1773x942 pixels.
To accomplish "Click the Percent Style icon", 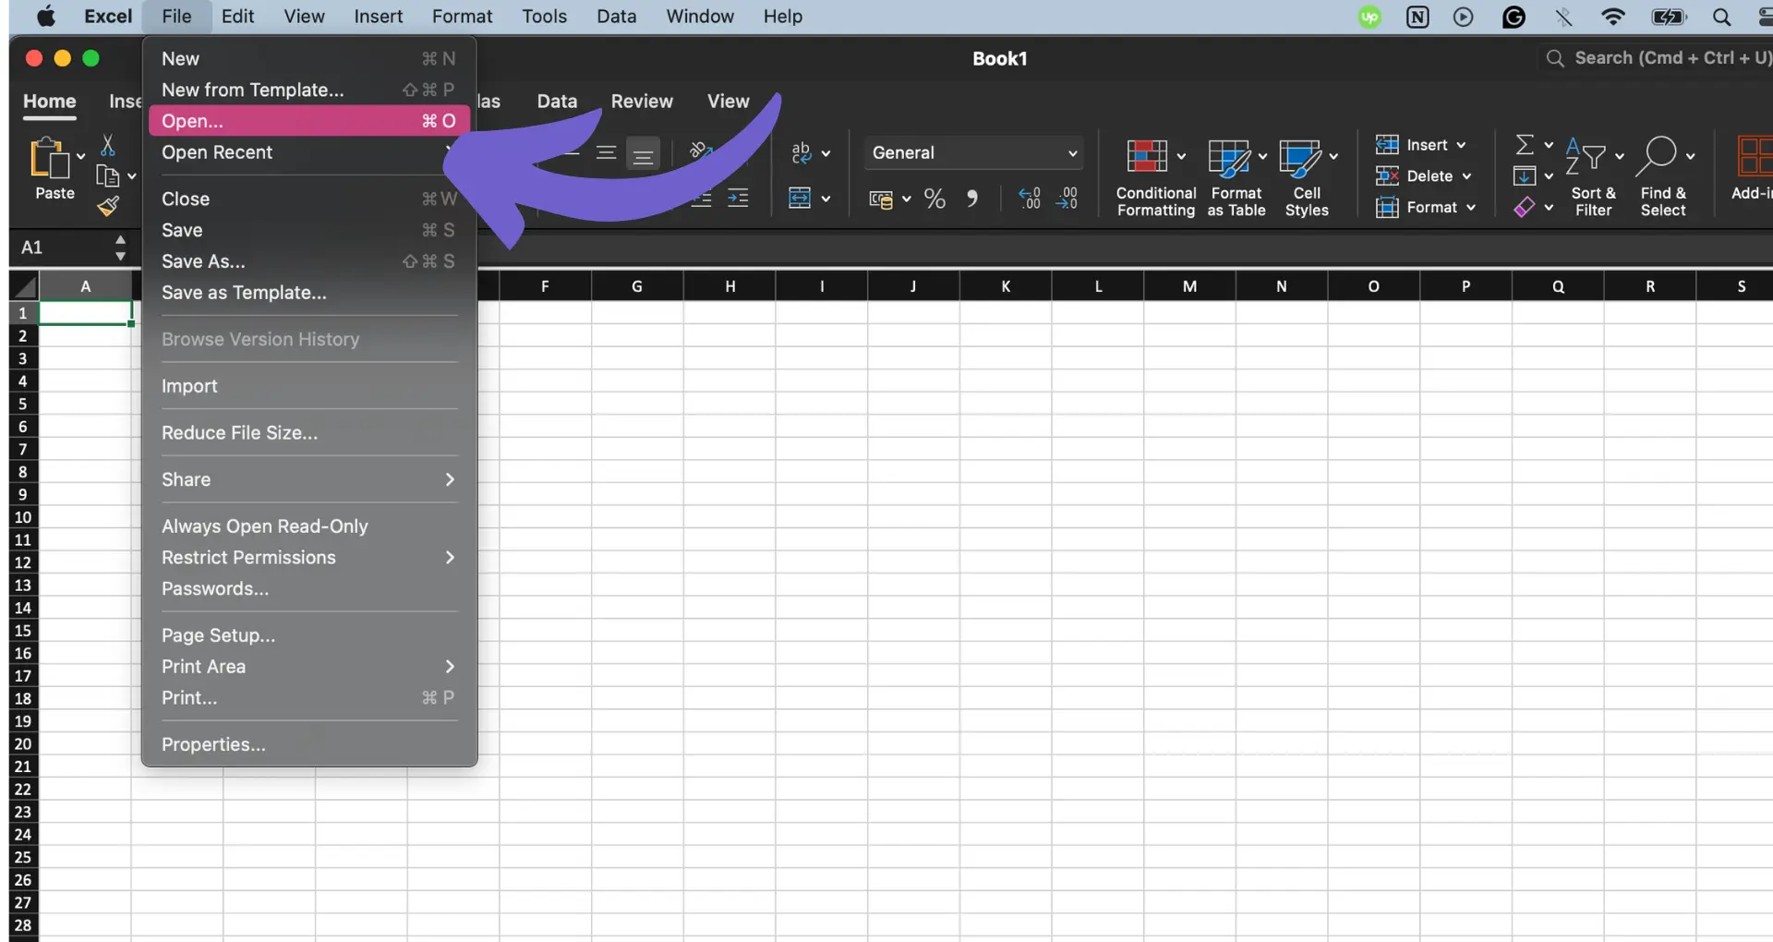I will click(x=935, y=199).
